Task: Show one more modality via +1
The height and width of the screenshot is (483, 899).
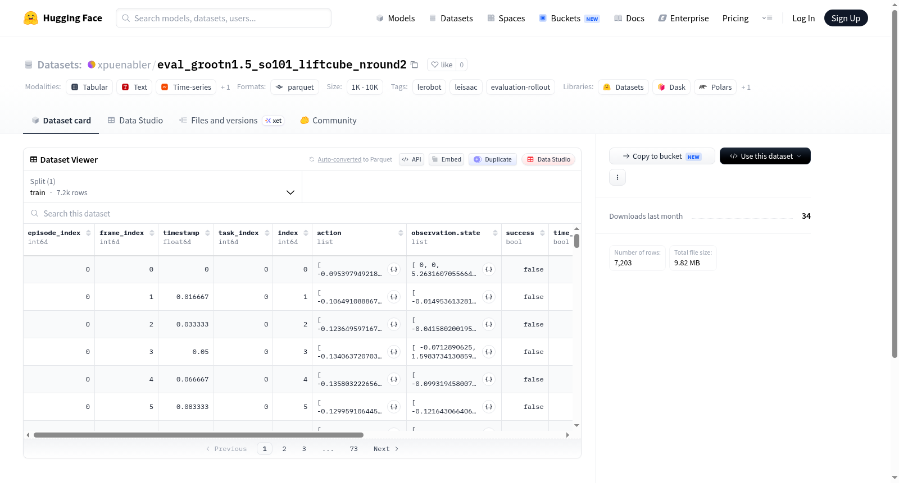Action: [225, 88]
